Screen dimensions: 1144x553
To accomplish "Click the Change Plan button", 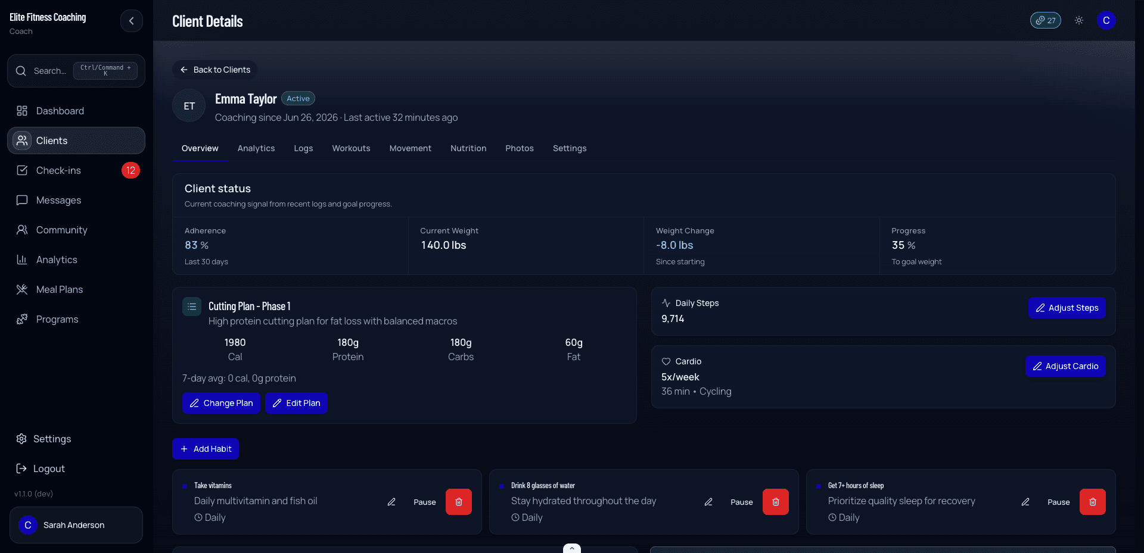I will (x=221, y=403).
